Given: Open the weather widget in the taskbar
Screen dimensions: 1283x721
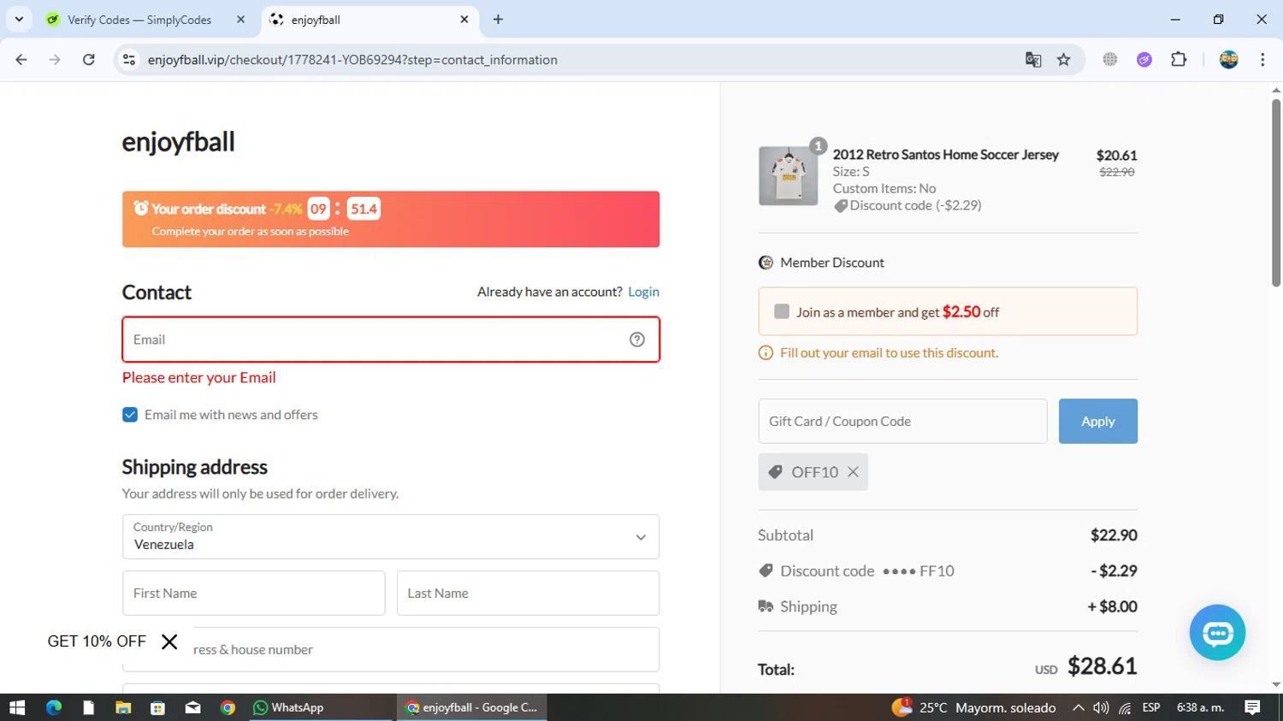Looking at the screenshot, I should [973, 708].
